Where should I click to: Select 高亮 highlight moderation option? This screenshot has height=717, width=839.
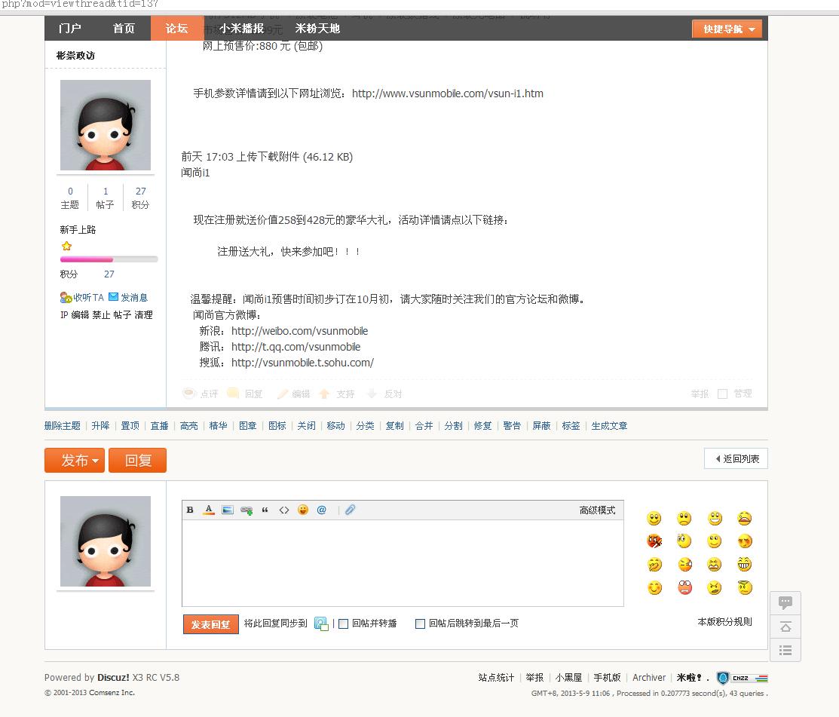[189, 426]
